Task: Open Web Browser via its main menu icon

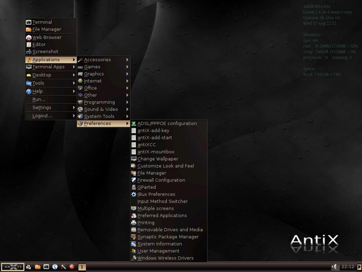Action: (29, 38)
